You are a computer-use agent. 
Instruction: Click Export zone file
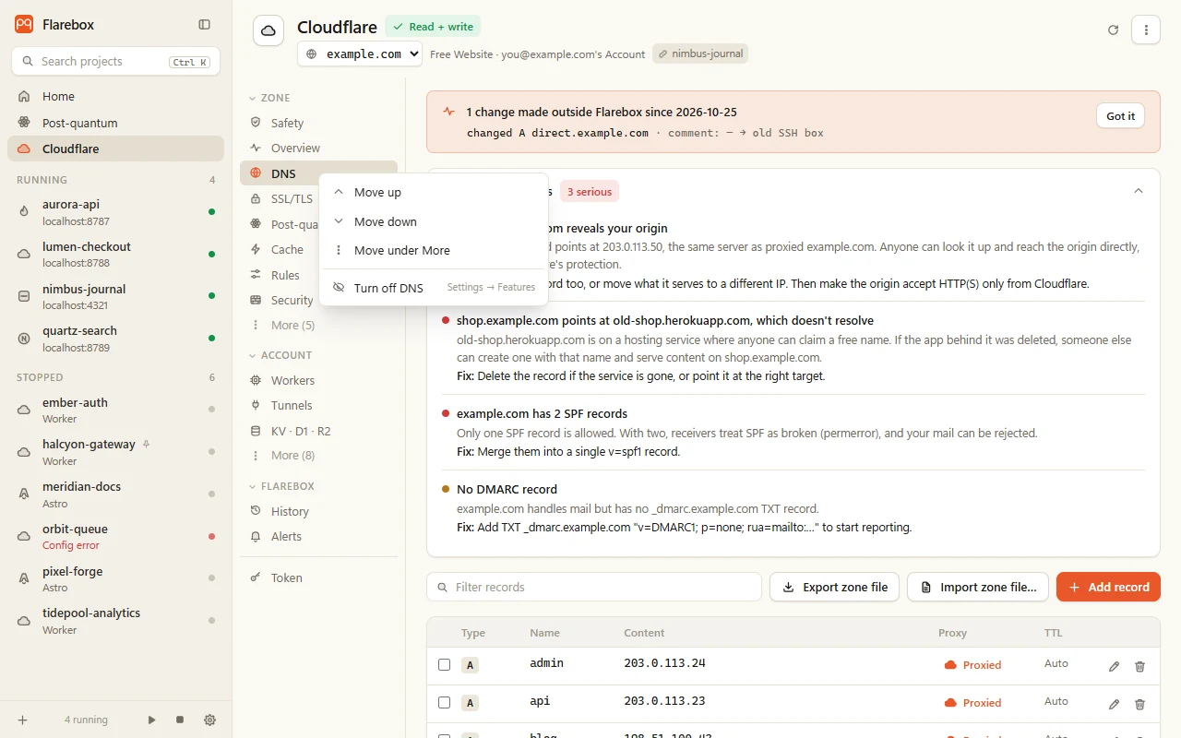[834, 587]
